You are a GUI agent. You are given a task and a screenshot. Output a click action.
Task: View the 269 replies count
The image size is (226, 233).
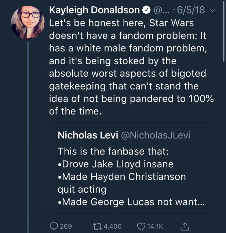click(66, 225)
